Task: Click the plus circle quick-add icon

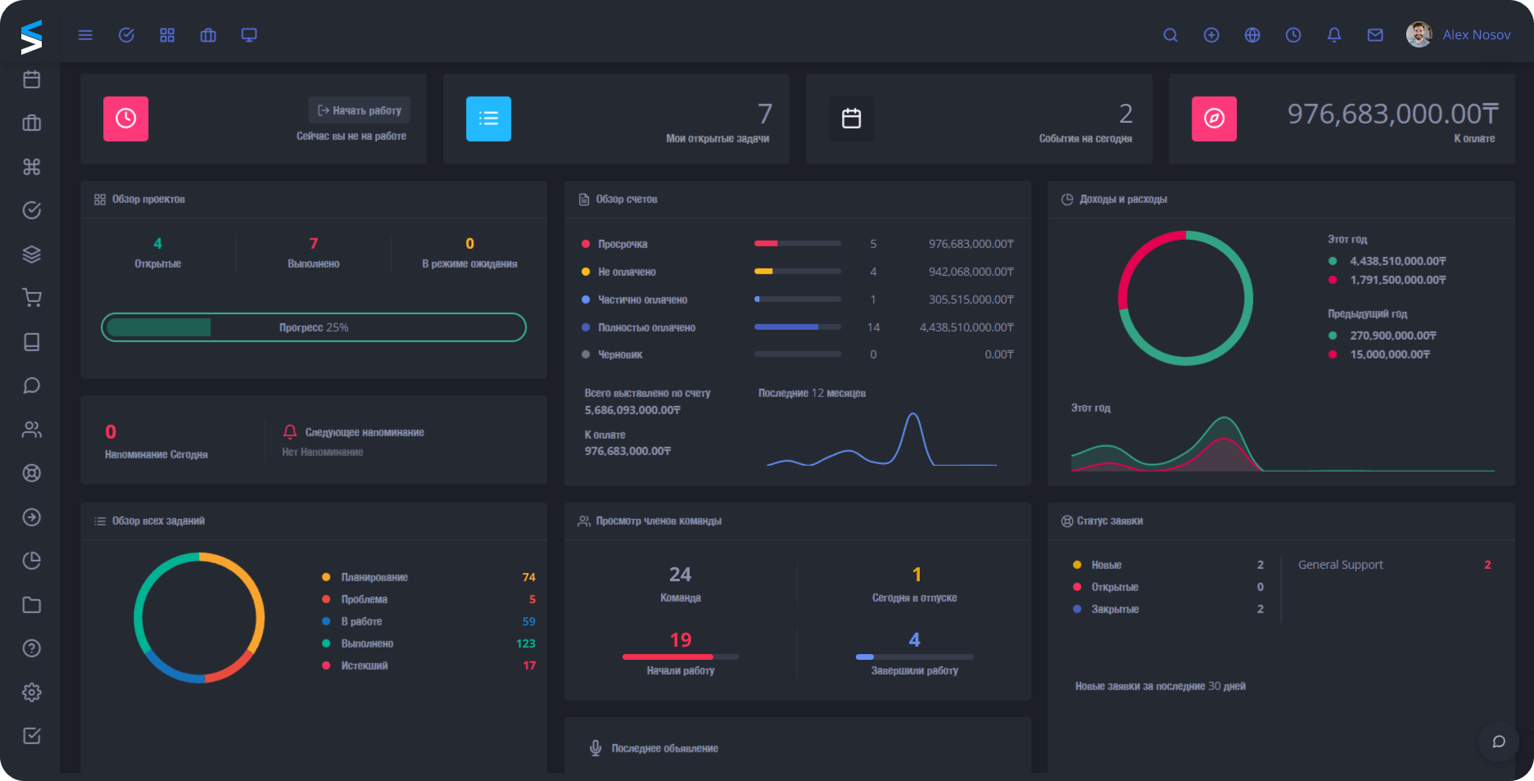Action: click(1211, 35)
